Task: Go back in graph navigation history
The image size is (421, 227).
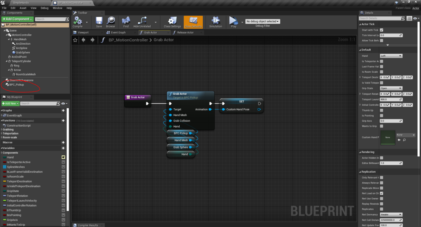Action: pyautogui.click(x=83, y=40)
